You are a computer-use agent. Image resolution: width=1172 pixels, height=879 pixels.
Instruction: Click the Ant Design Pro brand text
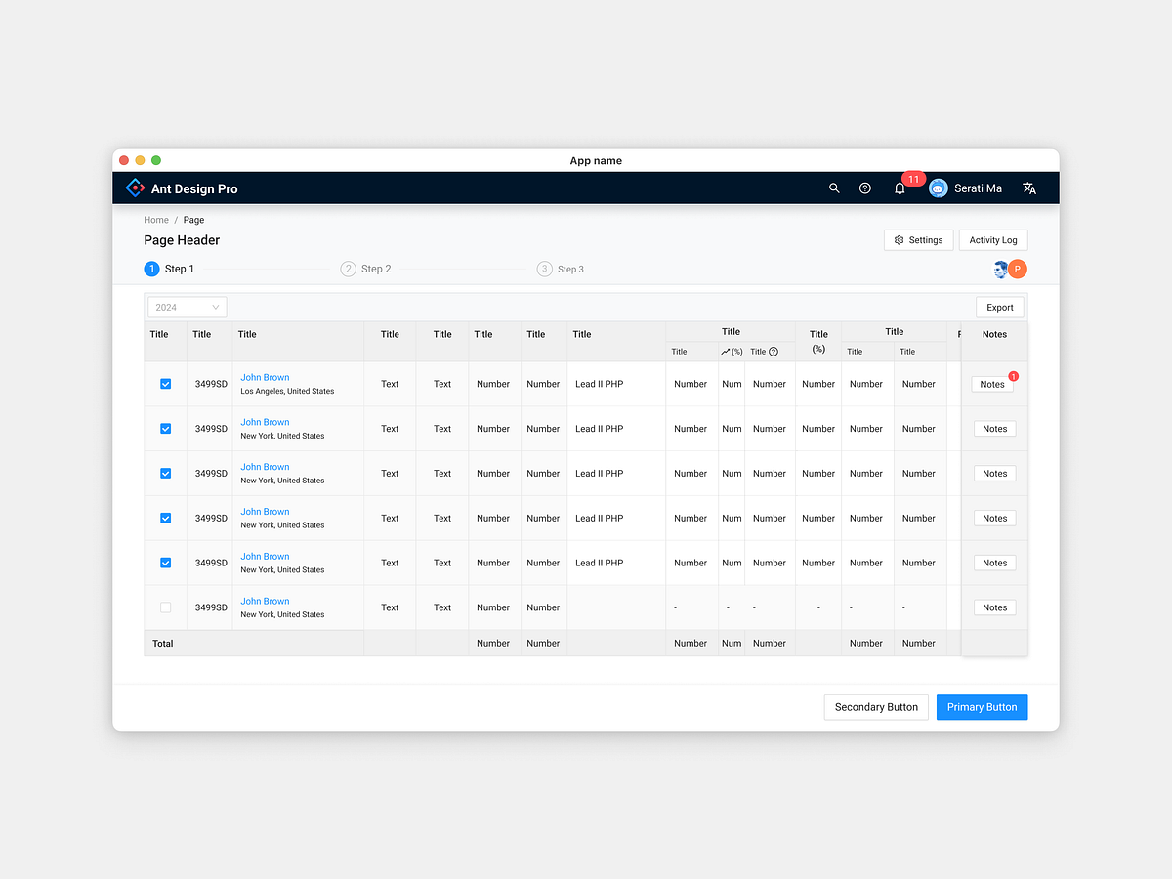(194, 188)
